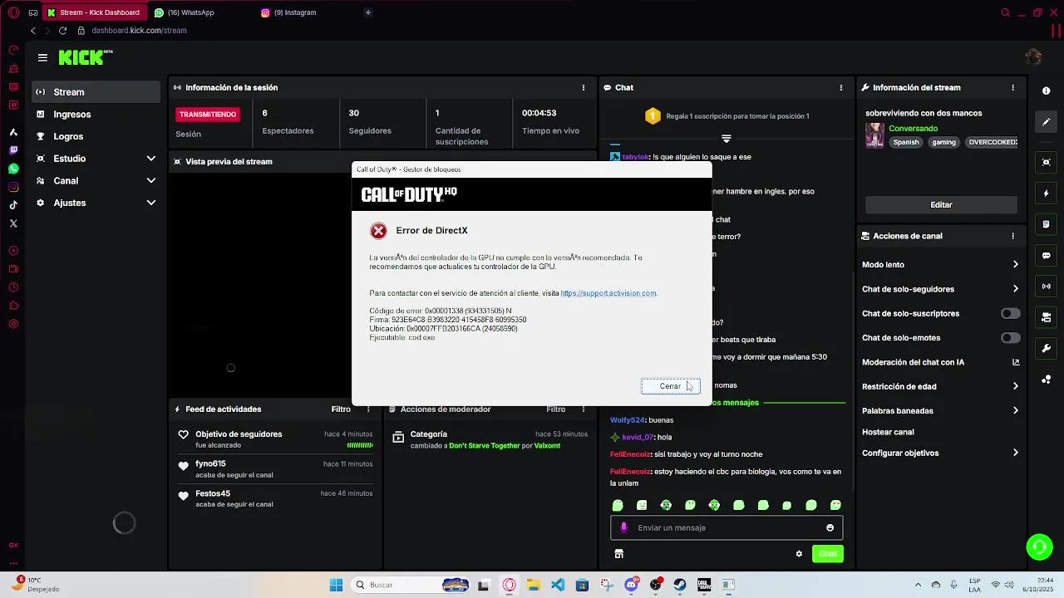1064x598 pixels.
Task: Click the streamer avatar in stream info
Action: [x=874, y=135]
